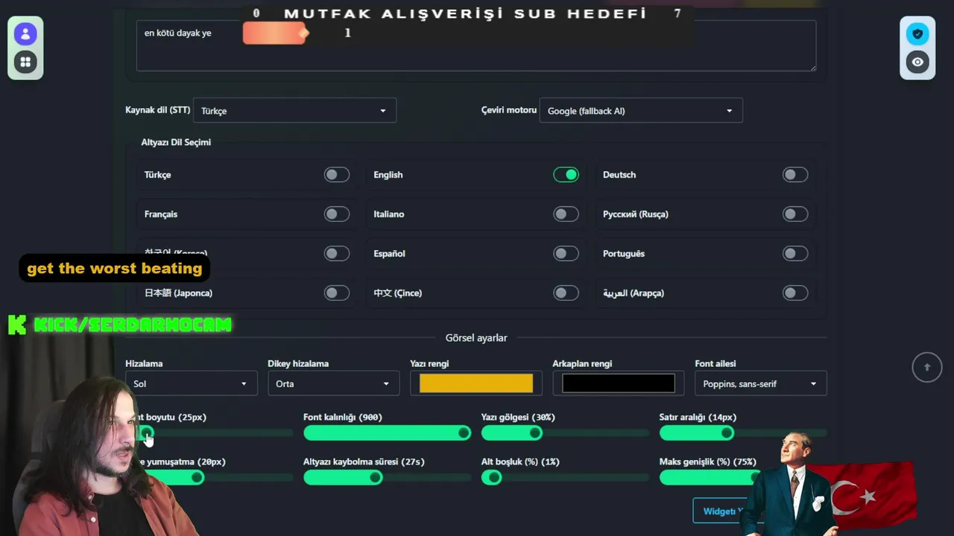Toggle Türkçe subtitle language
This screenshot has height=536, width=954.
click(x=337, y=174)
